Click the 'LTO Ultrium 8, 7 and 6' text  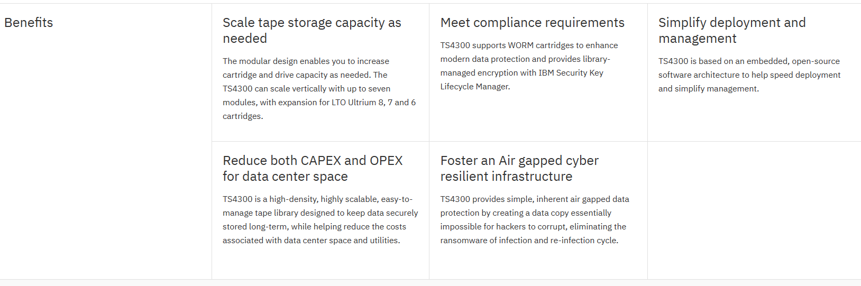[x=373, y=103]
